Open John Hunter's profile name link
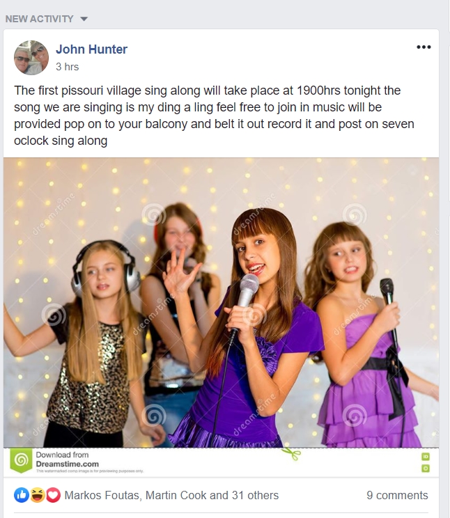This screenshot has height=518, width=450. pos(91,49)
